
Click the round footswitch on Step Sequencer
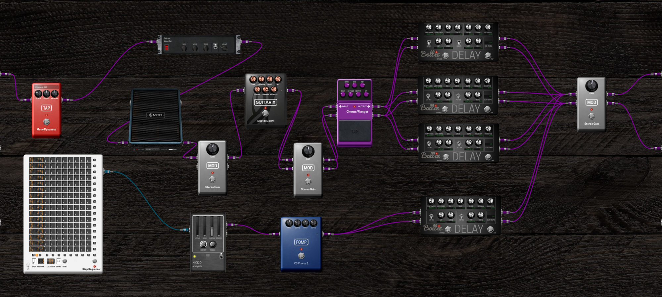tap(95, 261)
